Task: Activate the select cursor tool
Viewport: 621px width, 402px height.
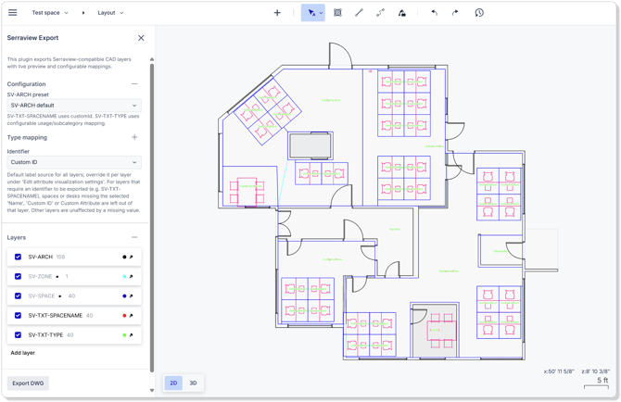Action: (x=311, y=13)
